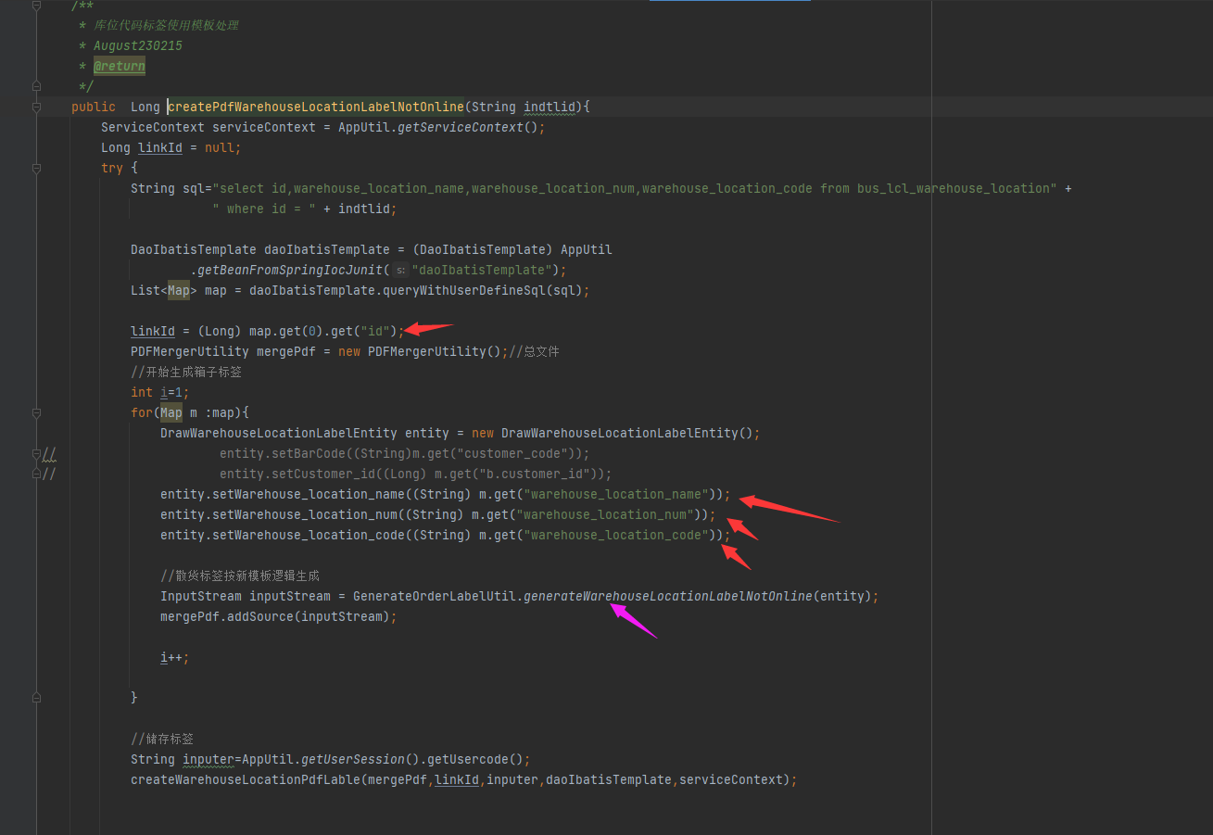Click the "List" type in List<Map>

point(145,290)
